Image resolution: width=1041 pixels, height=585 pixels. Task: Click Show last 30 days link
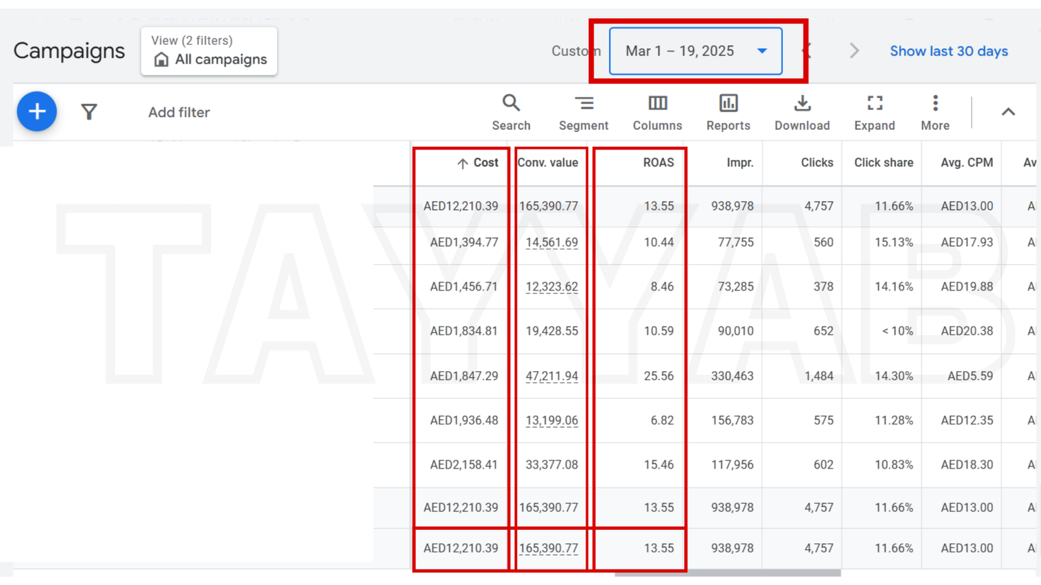(x=949, y=51)
